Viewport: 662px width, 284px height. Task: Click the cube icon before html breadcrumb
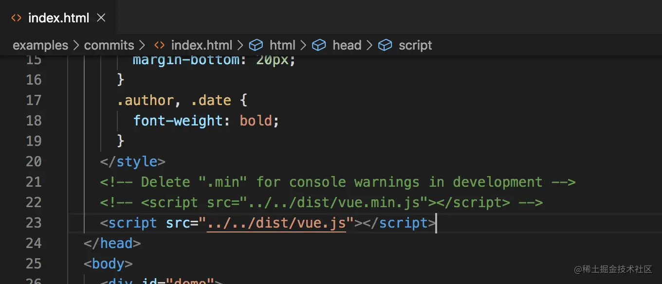coord(256,45)
